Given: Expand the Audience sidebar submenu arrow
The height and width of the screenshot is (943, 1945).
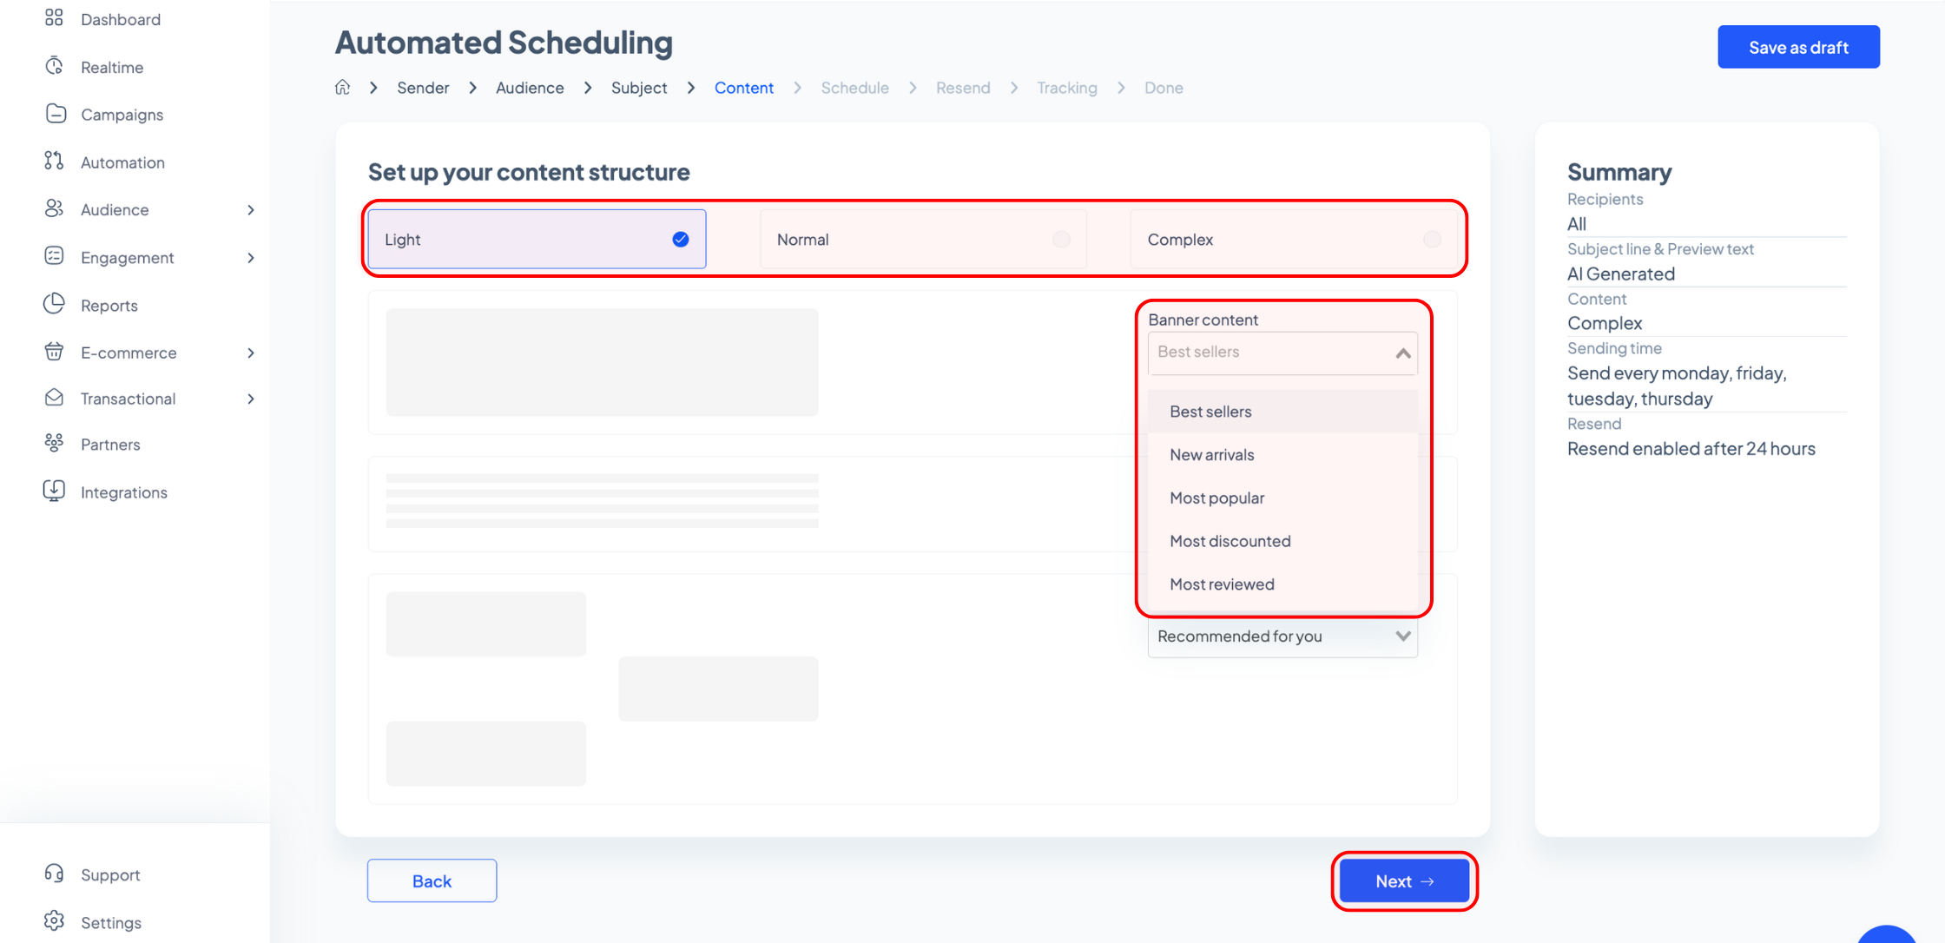Looking at the screenshot, I should (251, 210).
